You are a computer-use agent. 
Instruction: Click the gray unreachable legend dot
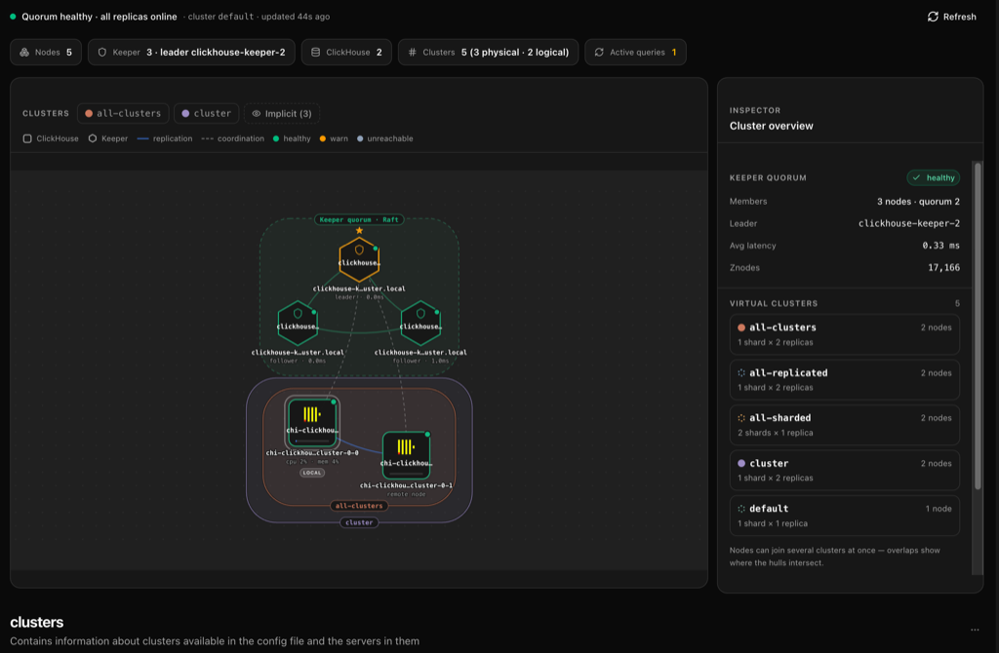pos(360,138)
